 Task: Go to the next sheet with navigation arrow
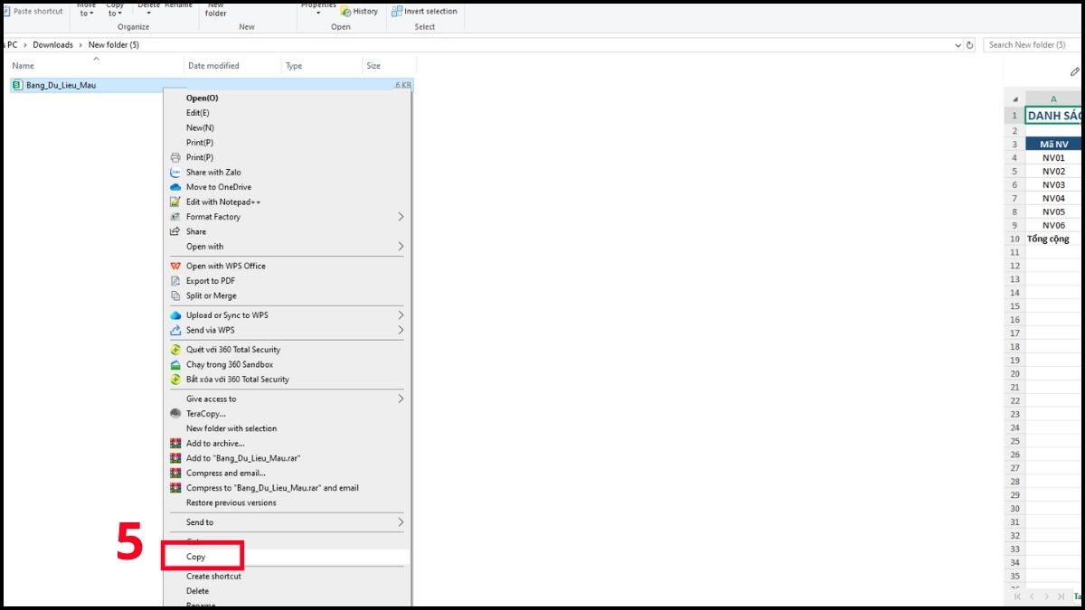point(1048,596)
